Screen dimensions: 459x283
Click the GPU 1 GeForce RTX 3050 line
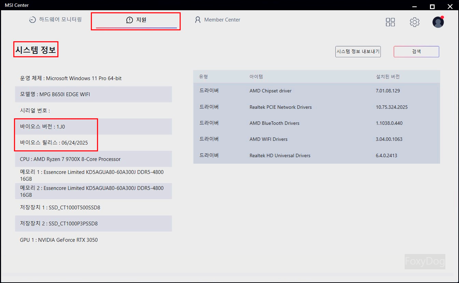coord(93,240)
